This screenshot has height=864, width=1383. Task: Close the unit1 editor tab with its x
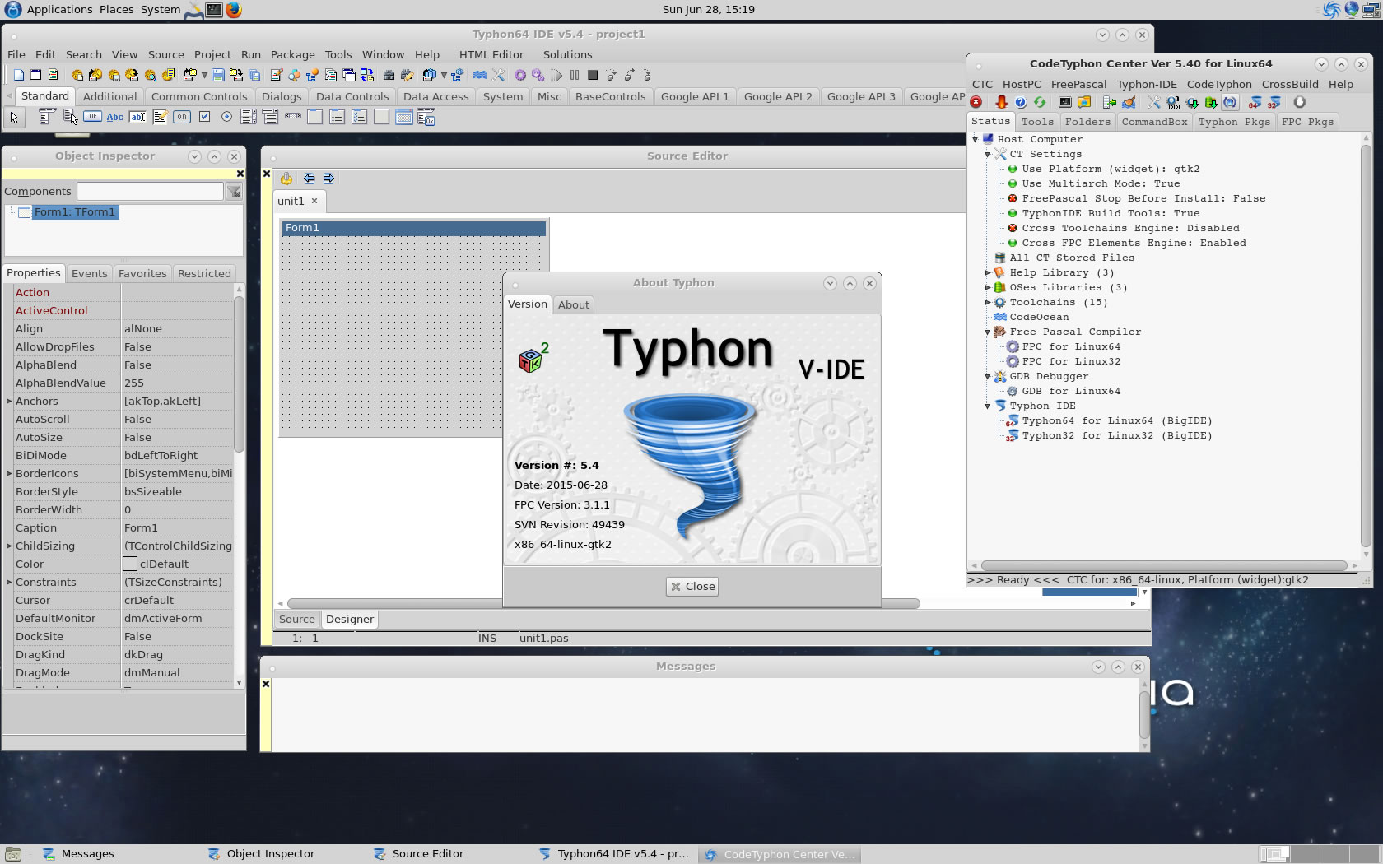(314, 201)
